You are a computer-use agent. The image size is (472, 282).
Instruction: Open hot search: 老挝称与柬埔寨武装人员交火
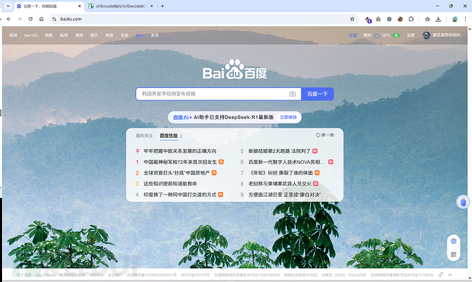280,184
